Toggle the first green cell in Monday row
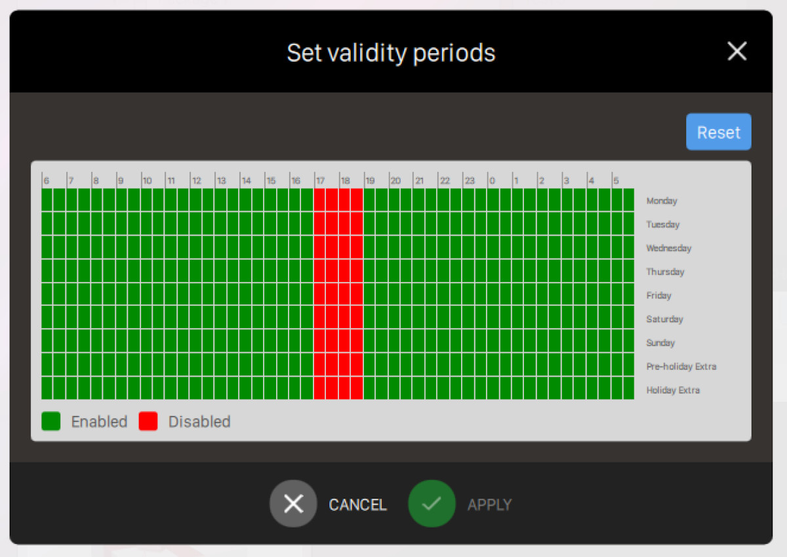 (47, 200)
